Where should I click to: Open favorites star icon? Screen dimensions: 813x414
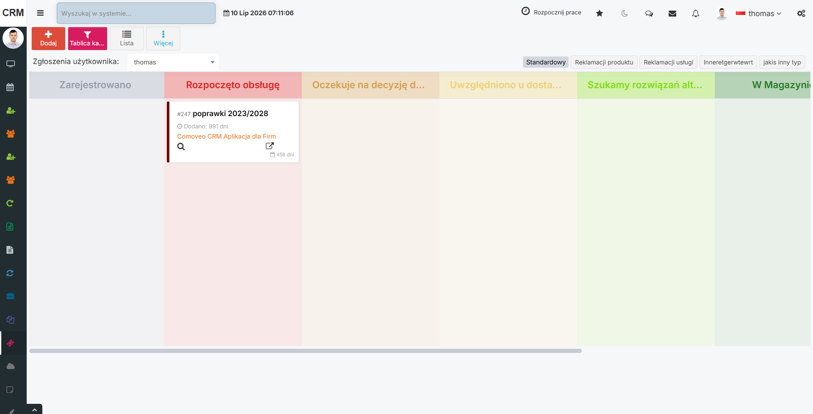[x=600, y=13]
